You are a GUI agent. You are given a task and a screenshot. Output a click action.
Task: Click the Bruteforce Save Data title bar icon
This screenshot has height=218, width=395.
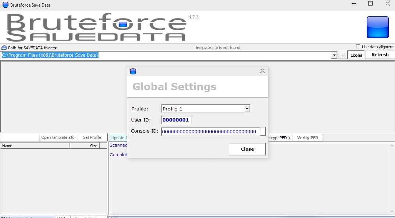point(5,5)
